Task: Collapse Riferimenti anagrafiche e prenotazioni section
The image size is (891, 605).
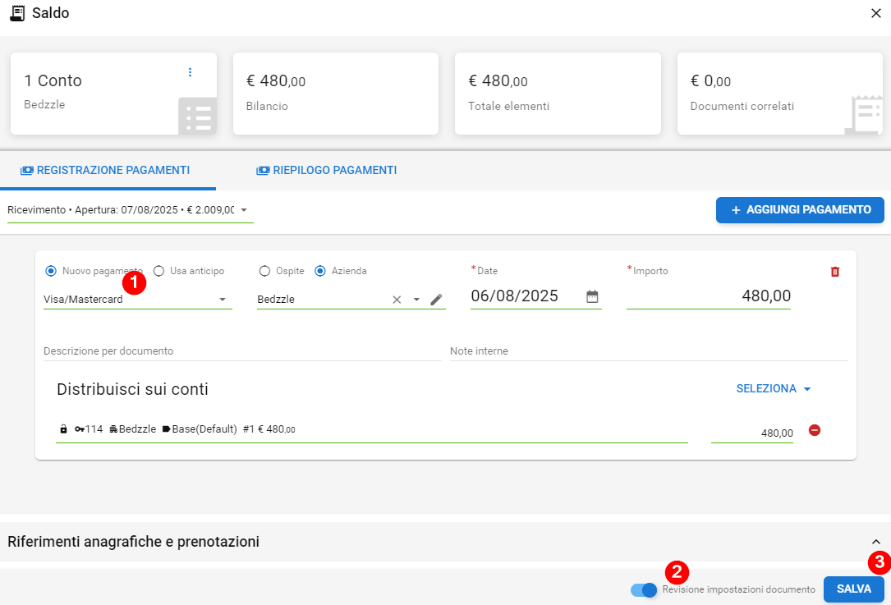Action: pyautogui.click(x=875, y=542)
